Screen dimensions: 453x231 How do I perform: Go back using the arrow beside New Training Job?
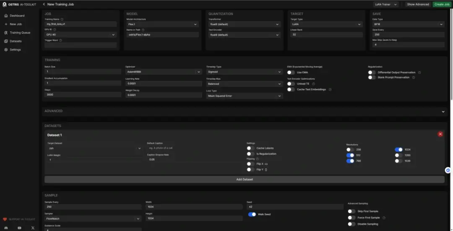click(44, 4)
